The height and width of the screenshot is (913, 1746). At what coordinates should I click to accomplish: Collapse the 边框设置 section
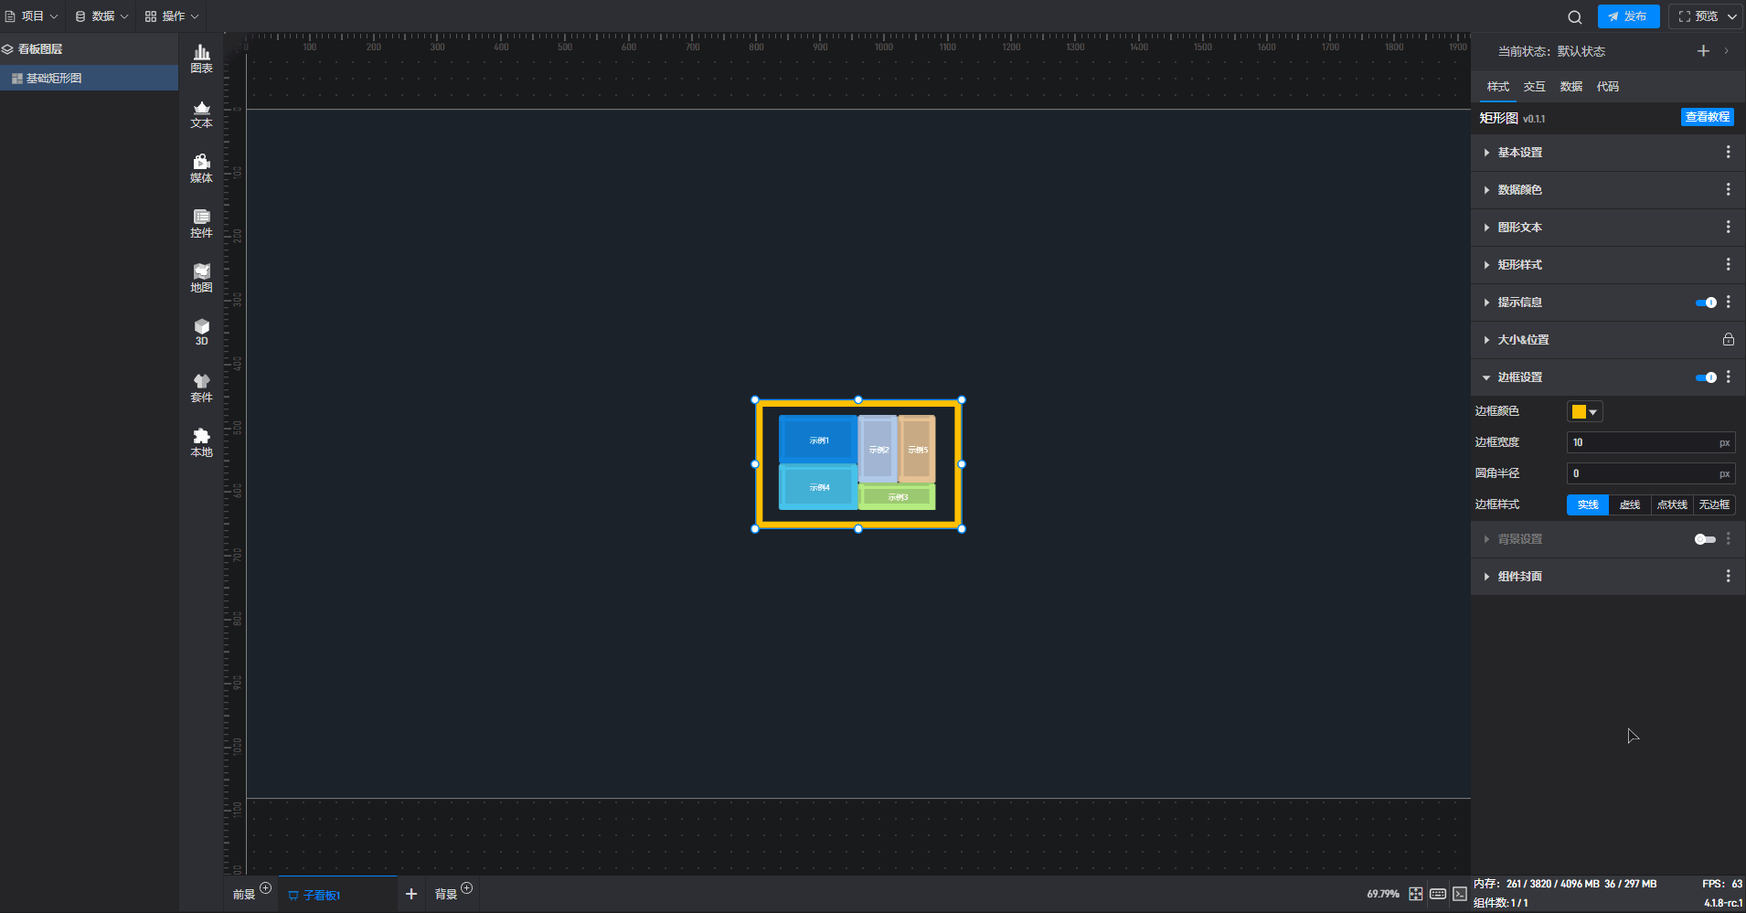coord(1519,377)
